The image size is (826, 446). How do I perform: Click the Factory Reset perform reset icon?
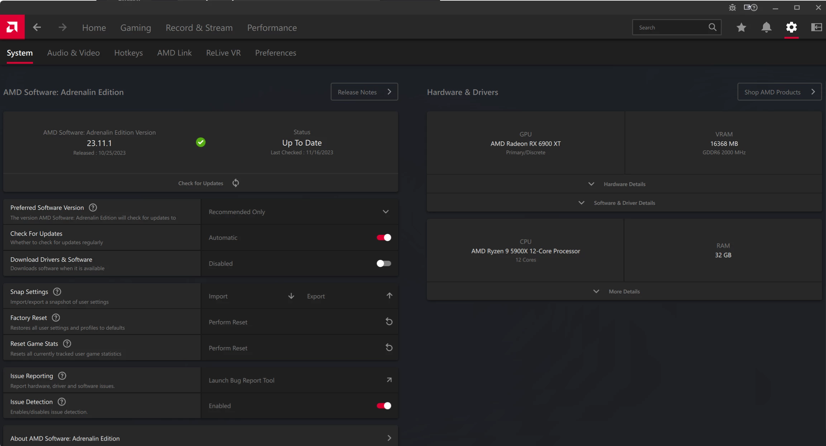tap(389, 322)
